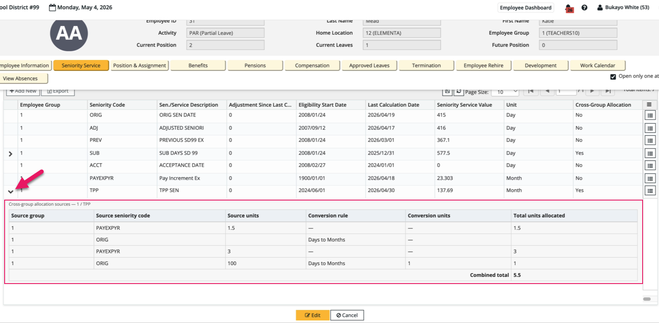The image size is (659, 323).
Task: Click the Employee Dashboard button
Action: (x=525, y=8)
